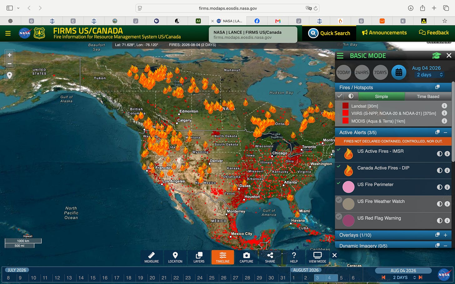Screen dimensions: 455x284
Task: Click the map zoom in plus button
Action: click(10, 55)
